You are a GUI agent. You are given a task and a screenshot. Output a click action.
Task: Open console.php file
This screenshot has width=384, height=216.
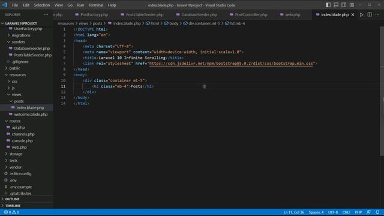(x=22, y=141)
